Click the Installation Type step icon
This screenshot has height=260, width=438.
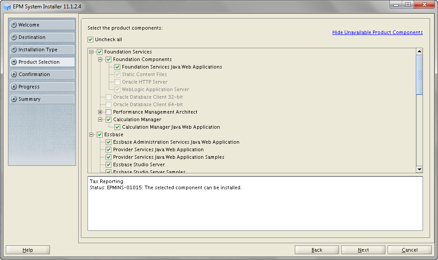coord(15,50)
